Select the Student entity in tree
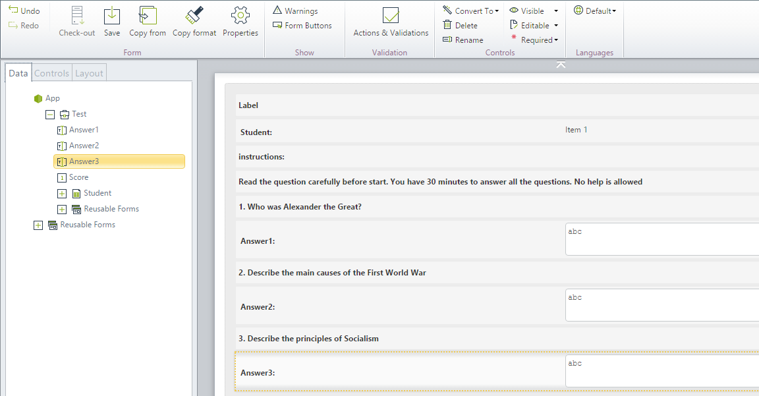Screen dimensions: 759x396 click(92, 193)
